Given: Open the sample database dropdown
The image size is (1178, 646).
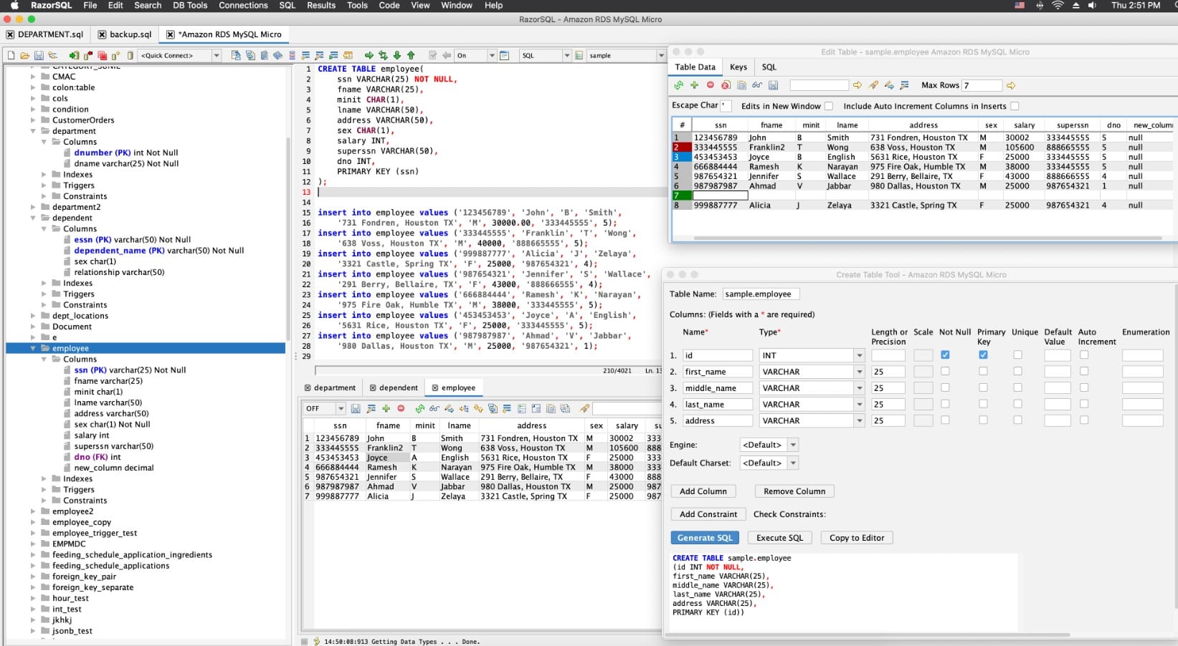Looking at the screenshot, I should (x=660, y=55).
